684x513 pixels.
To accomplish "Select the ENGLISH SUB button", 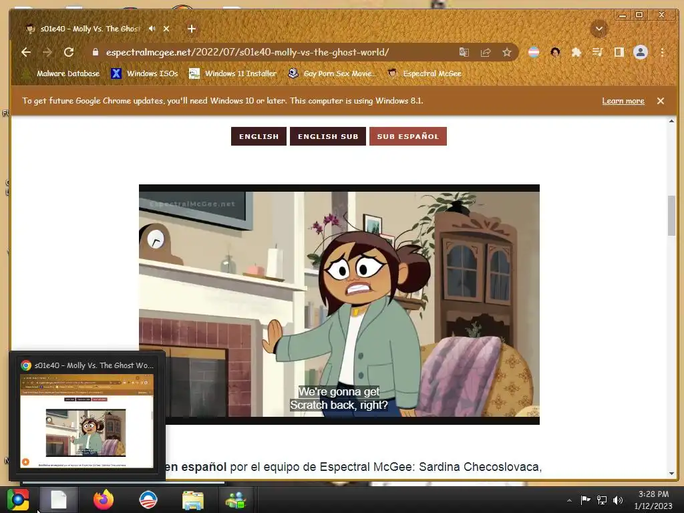I will (x=328, y=136).
